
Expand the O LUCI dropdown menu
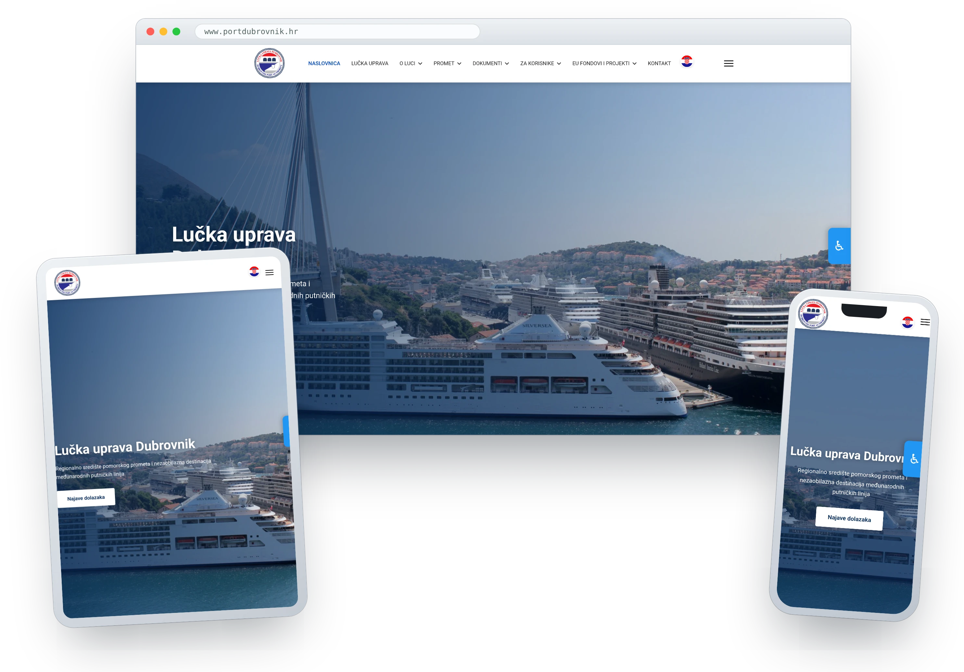(x=411, y=63)
